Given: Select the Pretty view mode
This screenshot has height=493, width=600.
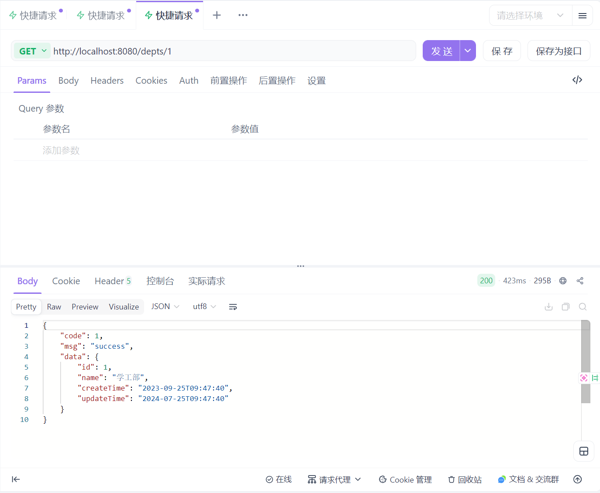Looking at the screenshot, I should (x=26, y=307).
